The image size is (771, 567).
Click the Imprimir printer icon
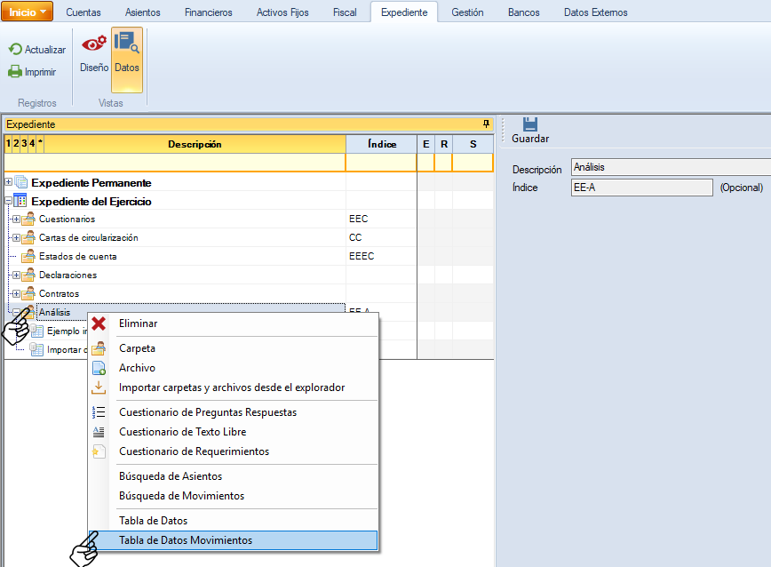click(15, 72)
